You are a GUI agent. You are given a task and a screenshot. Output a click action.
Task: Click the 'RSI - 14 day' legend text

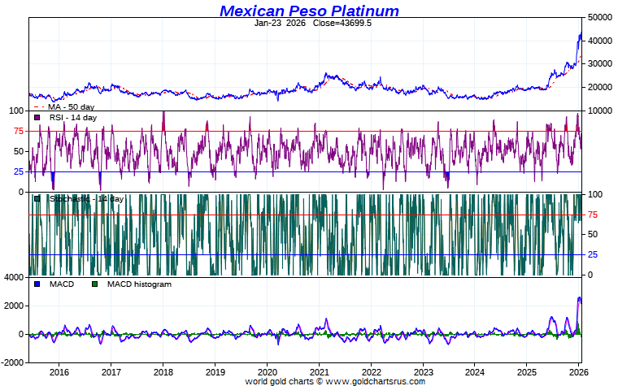tap(73, 117)
